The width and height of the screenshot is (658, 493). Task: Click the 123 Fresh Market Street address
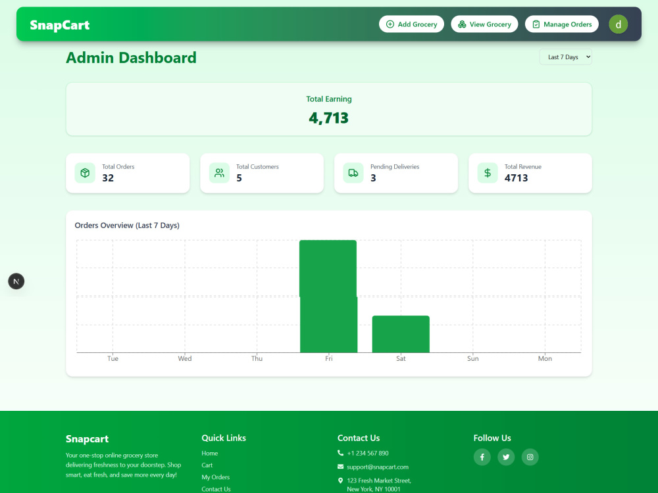pos(379,484)
